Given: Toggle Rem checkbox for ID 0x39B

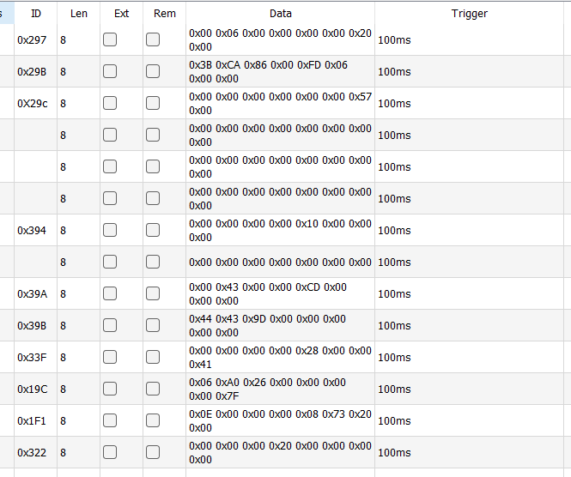Looking at the screenshot, I should [x=153, y=325].
